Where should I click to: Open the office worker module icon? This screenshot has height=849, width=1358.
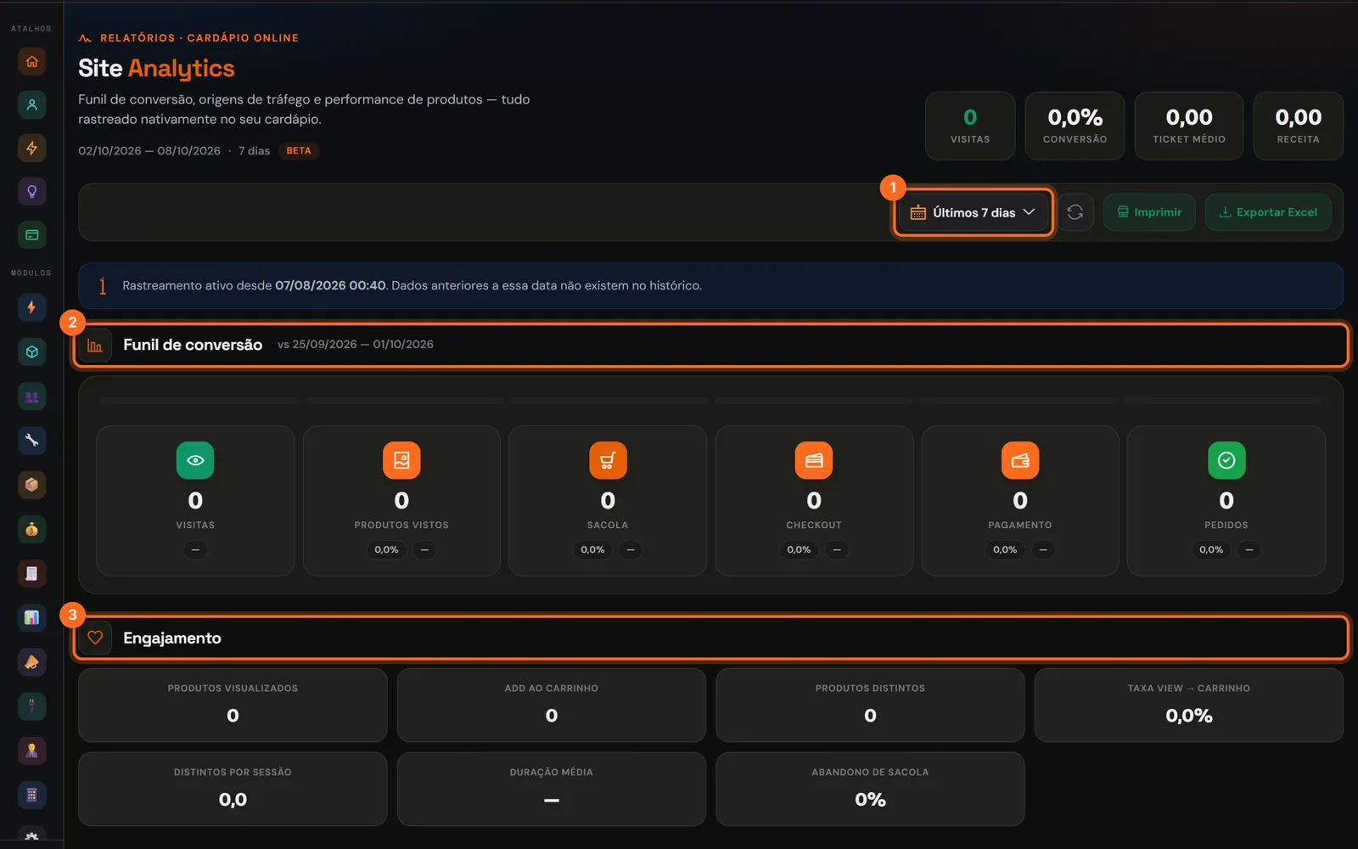[x=31, y=751]
